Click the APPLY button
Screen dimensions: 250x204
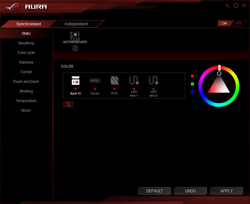[x=226, y=191]
